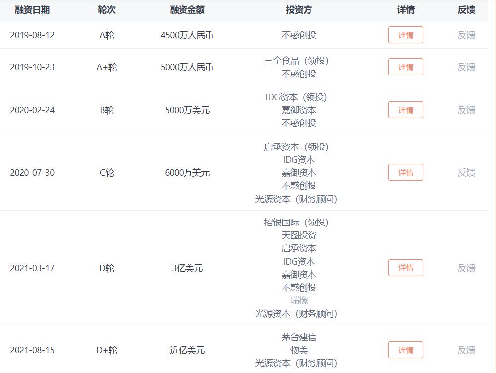The image size is (496, 373).
Task: Click 反馈 link on the A轮 row
Action: coord(467,35)
